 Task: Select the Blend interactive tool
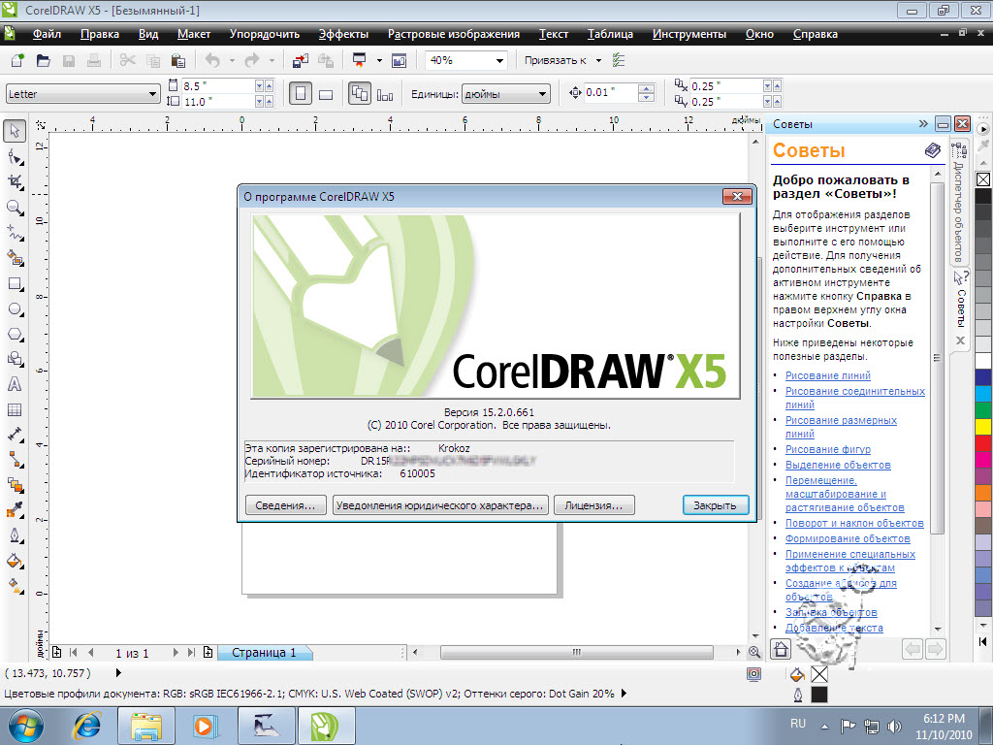(15, 485)
